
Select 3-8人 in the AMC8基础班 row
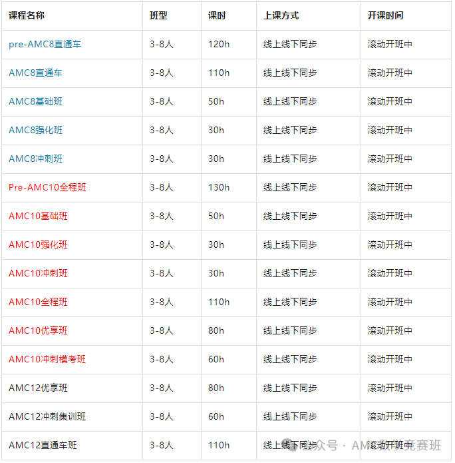coord(162,101)
